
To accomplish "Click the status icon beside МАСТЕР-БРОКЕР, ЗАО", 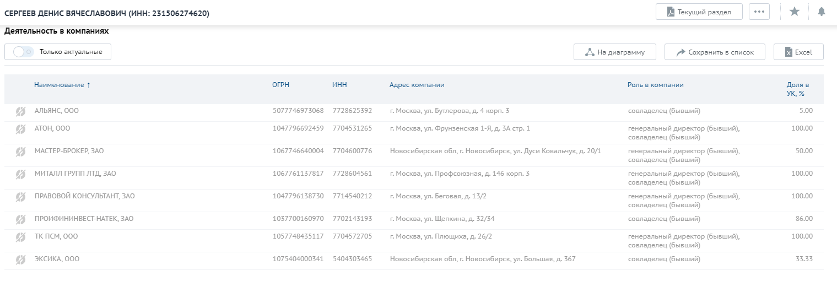I will (20, 152).
